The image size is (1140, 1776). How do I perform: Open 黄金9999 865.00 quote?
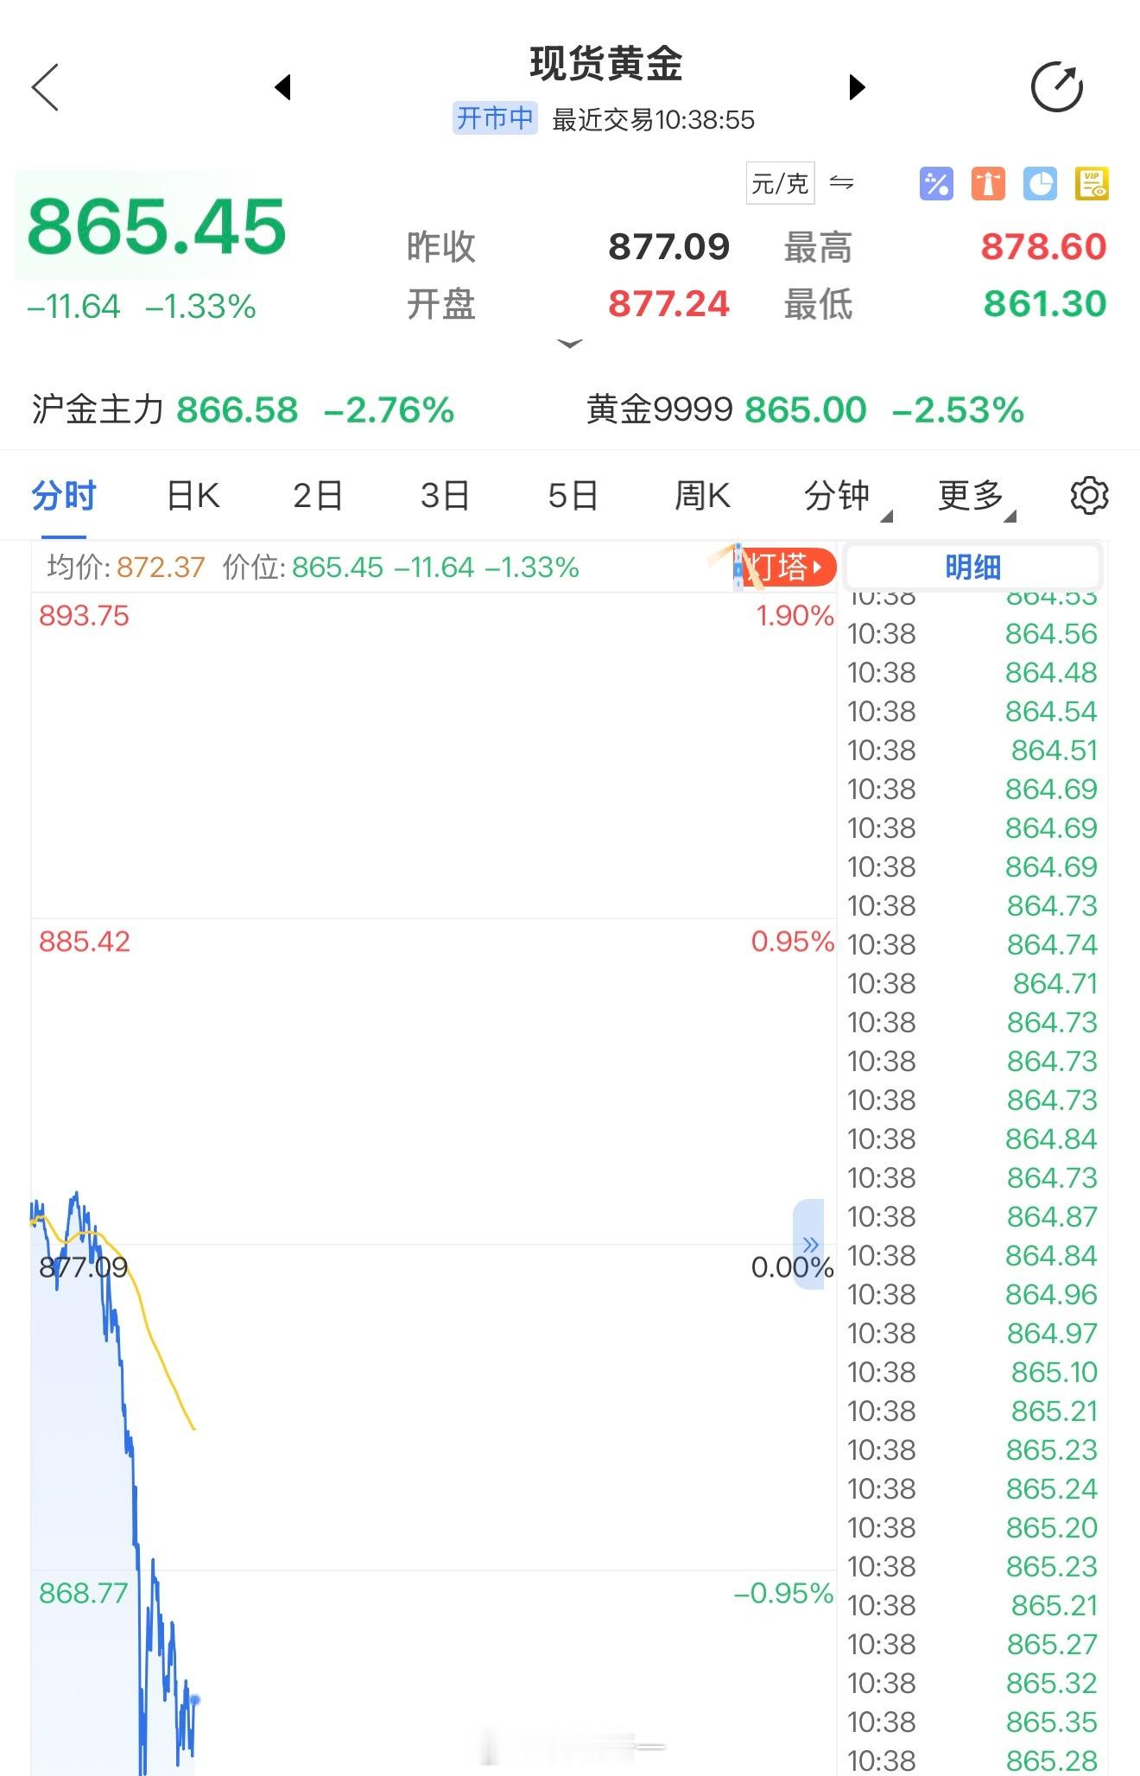coord(805,409)
